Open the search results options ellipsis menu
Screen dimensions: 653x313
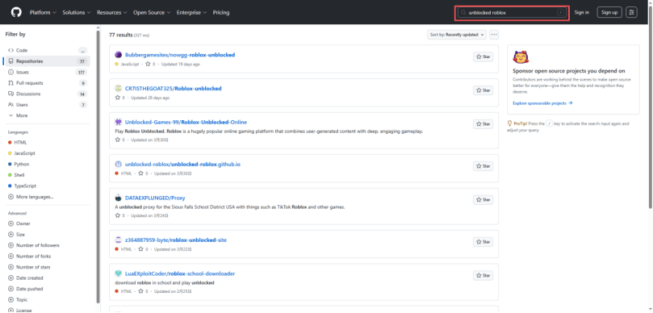tap(494, 35)
